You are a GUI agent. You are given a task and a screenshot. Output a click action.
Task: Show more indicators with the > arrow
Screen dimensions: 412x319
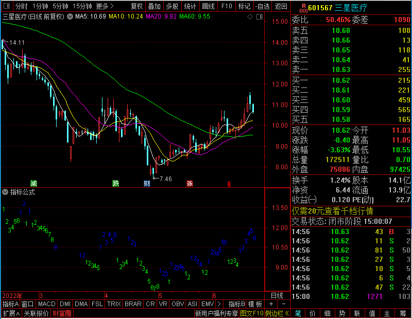(x=219, y=304)
